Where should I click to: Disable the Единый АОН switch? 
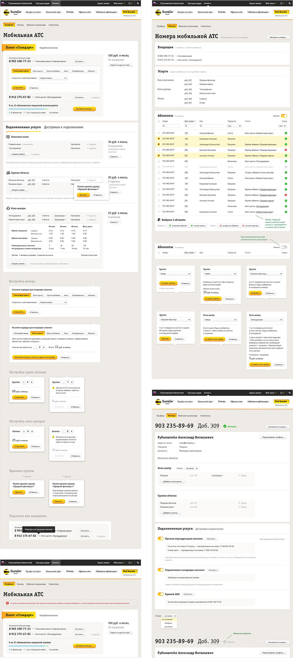coord(160,594)
